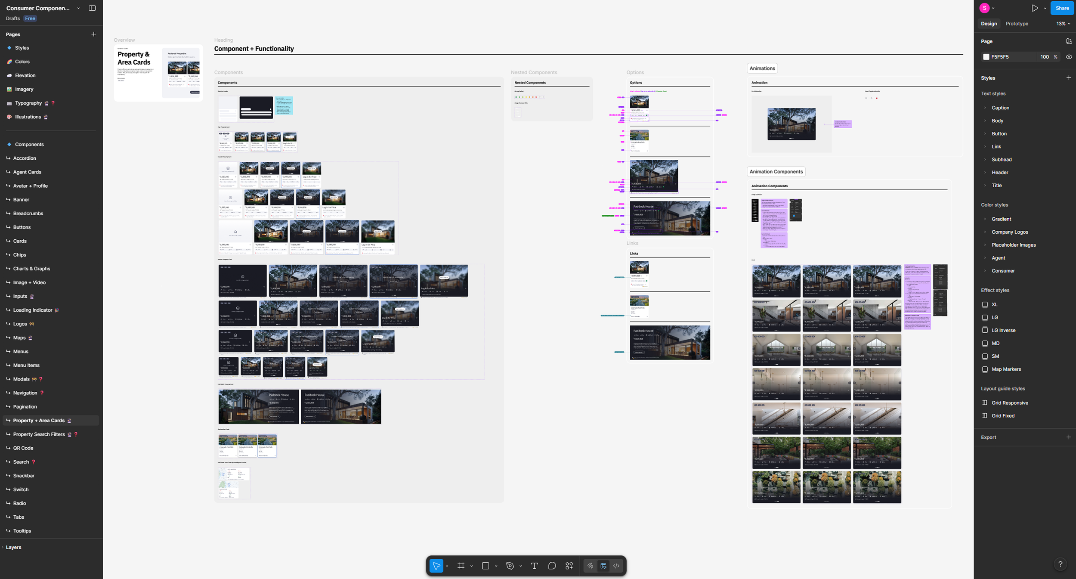The image size is (1076, 579).
Task: Add a new page with the plus icon
Action: [93, 34]
